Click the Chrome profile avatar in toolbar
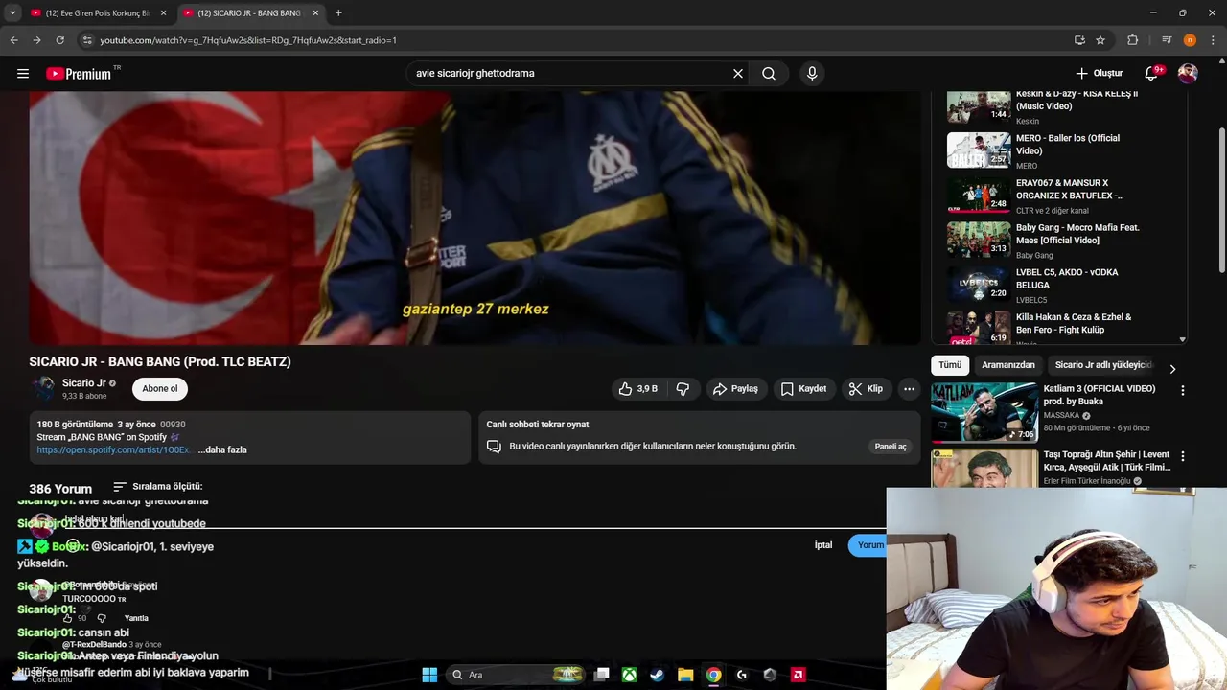Image resolution: width=1227 pixels, height=690 pixels. (1190, 40)
